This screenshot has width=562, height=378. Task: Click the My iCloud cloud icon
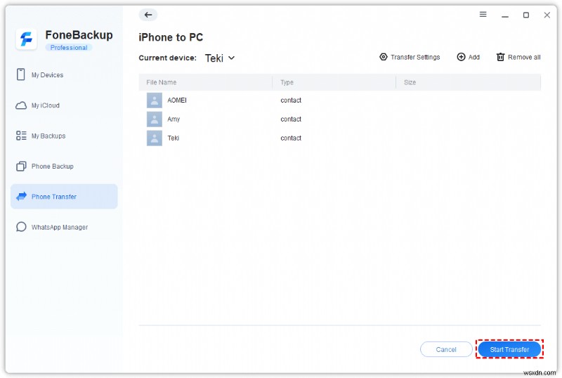[x=21, y=105]
